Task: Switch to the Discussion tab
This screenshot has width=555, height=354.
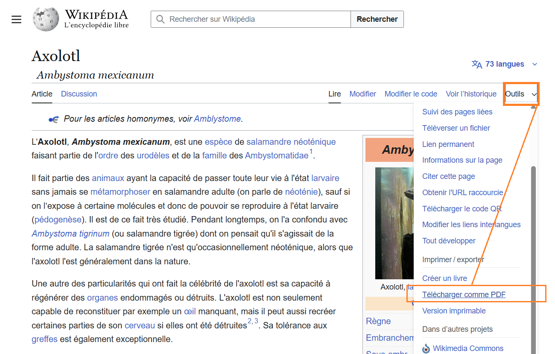Action: click(x=79, y=94)
